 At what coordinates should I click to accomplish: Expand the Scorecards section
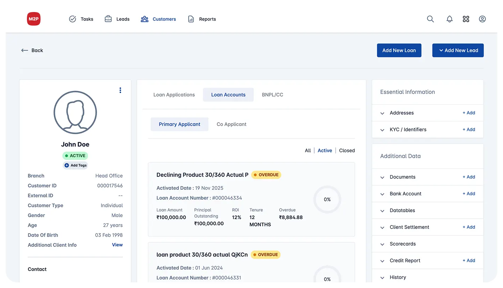(x=382, y=244)
